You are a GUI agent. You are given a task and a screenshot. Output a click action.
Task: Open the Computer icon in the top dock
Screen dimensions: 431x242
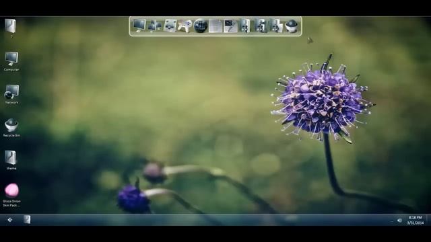click(x=139, y=26)
